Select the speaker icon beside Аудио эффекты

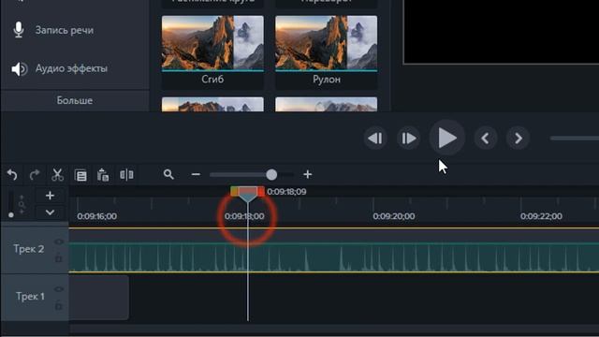tap(19, 68)
